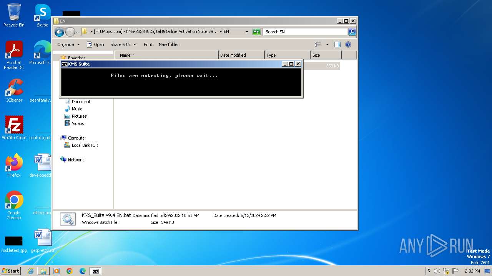492x276 pixels.
Task: Toggle the preview pane button
Action: (x=337, y=44)
